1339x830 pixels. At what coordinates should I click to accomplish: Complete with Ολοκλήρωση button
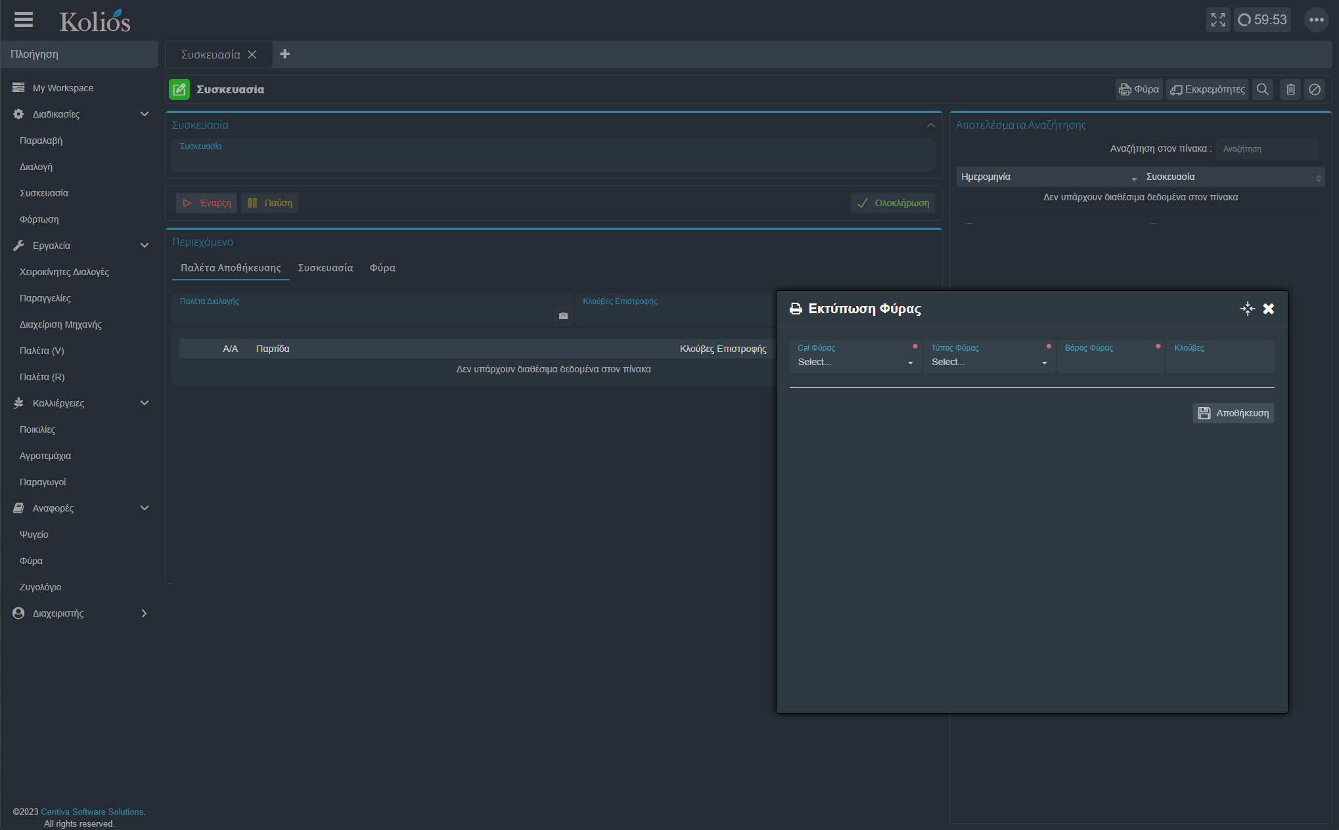(x=893, y=203)
